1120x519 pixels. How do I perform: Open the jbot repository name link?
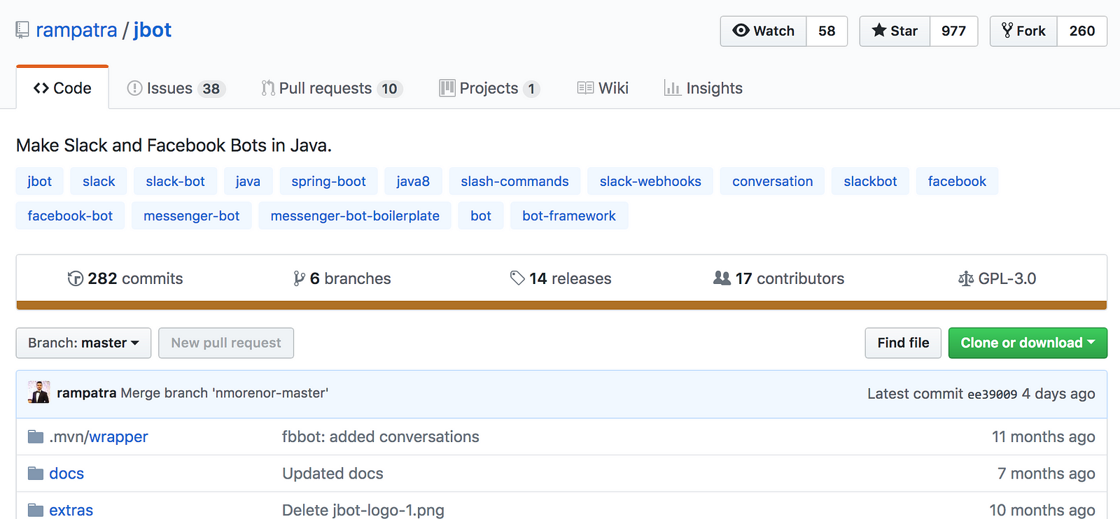point(152,30)
